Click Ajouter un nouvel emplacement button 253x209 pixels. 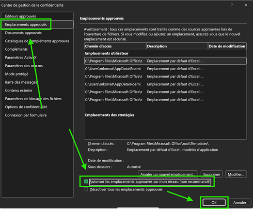[168, 174]
